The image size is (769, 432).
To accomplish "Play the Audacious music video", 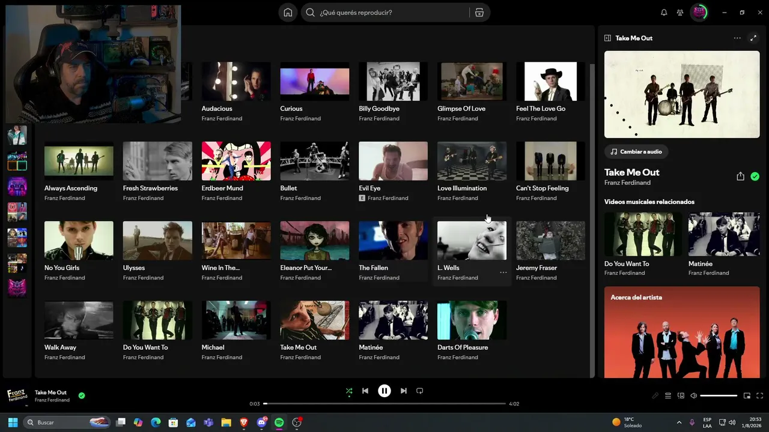I will coord(236,82).
